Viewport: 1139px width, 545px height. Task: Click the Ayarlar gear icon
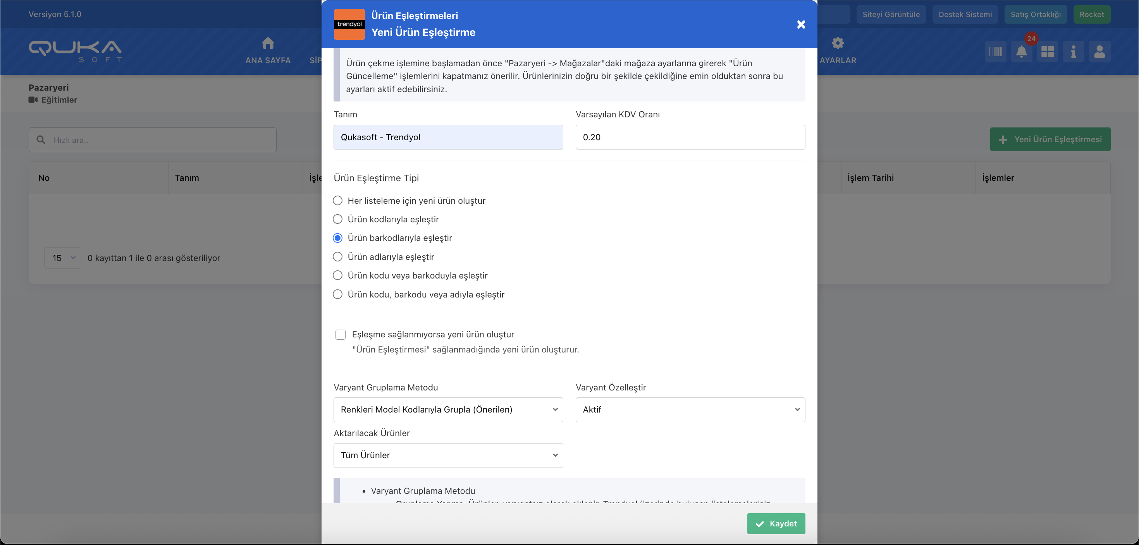coord(838,44)
